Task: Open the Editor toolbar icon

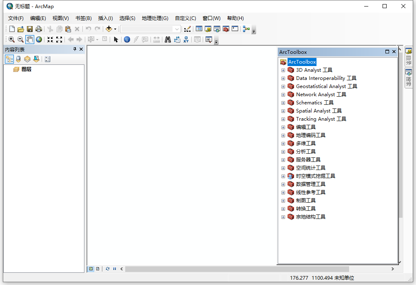Action: 187,29
